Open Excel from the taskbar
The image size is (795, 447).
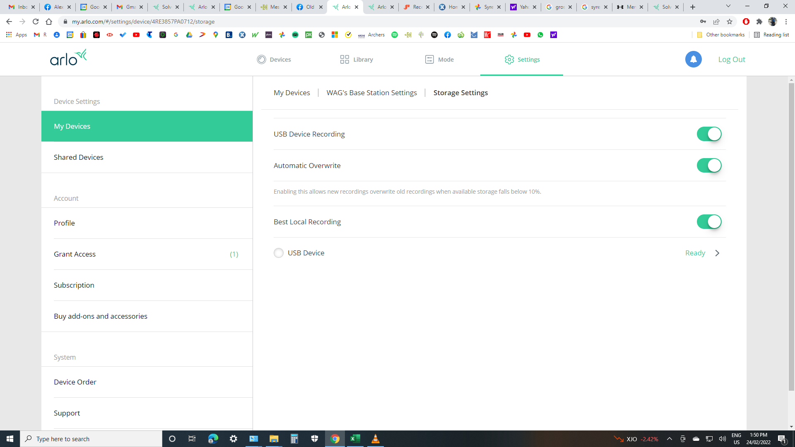click(x=355, y=439)
